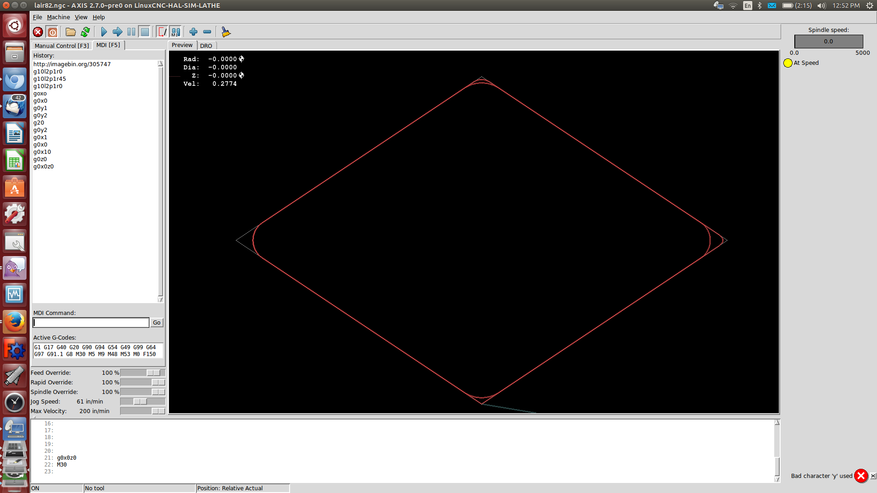Zoom in the preview with plus icon
Viewport: 877px width, 493px height.
pos(193,32)
